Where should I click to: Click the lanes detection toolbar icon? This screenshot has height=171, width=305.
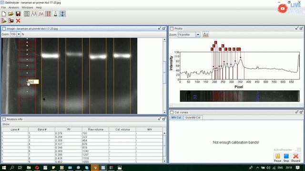click(x=27, y=14)
